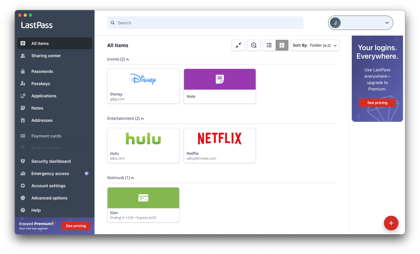This screenshot has height=254, width=420.
Task: Click the 'Your logins. Everywhere.' banner heading
Action: [x=377, y=52]
